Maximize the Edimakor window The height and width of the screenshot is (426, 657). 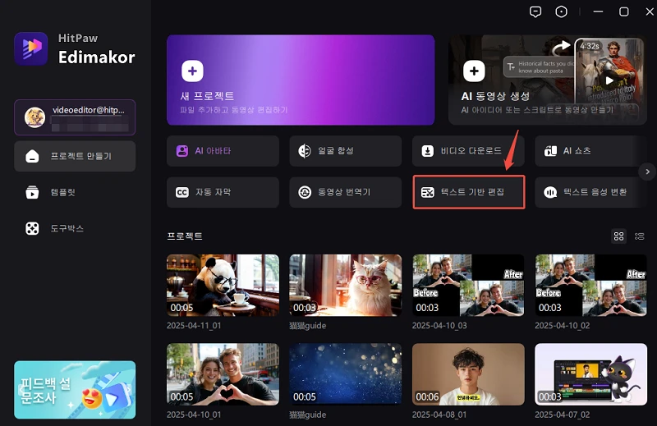[624, 11]
